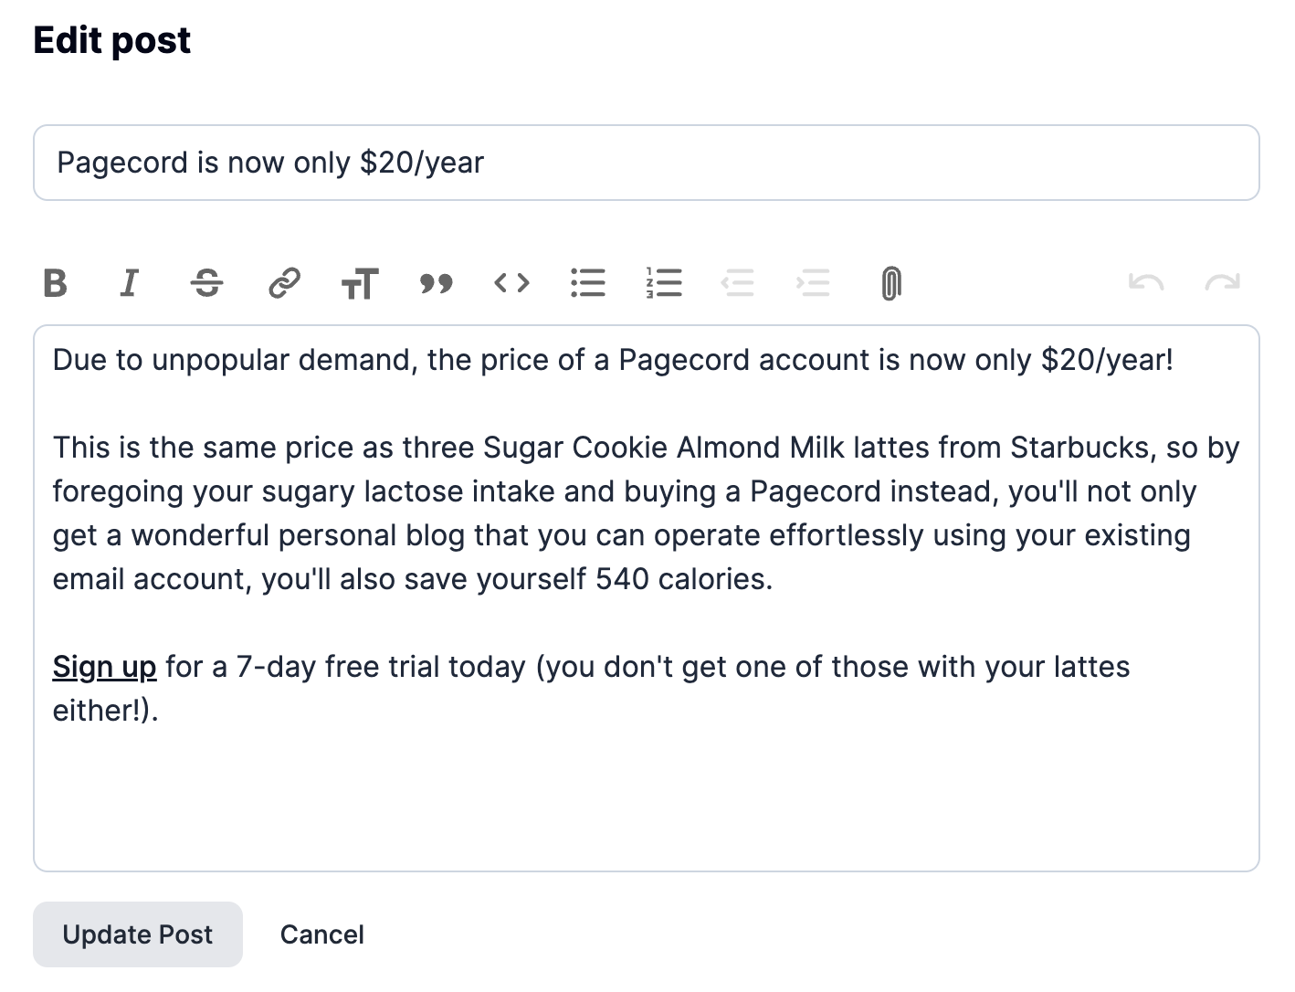Screen dimensions: 1295x992
Task: Click the Update Post button
Action: (138, 934)
